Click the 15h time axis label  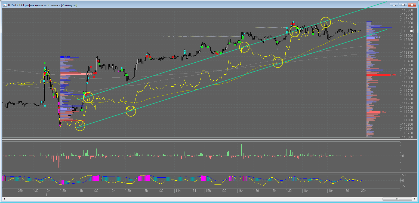click(x=208, y=190)
